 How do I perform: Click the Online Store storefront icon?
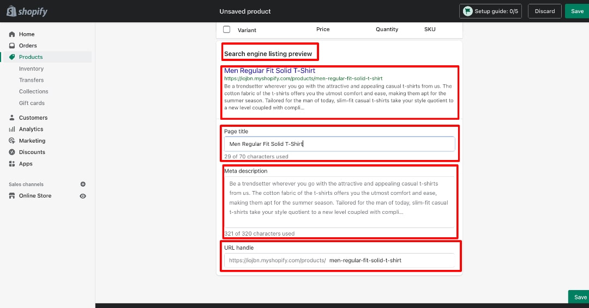(x=12, y=195)
